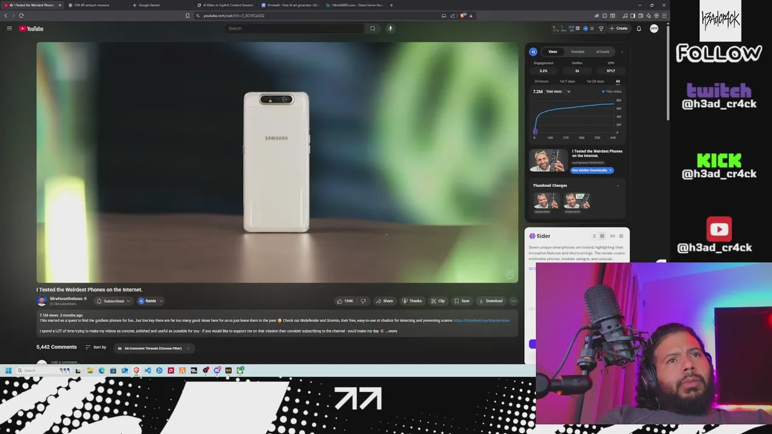Open the Windows Start menu
The height and width of the screenshot is (434, 772).
click(8, 370)
